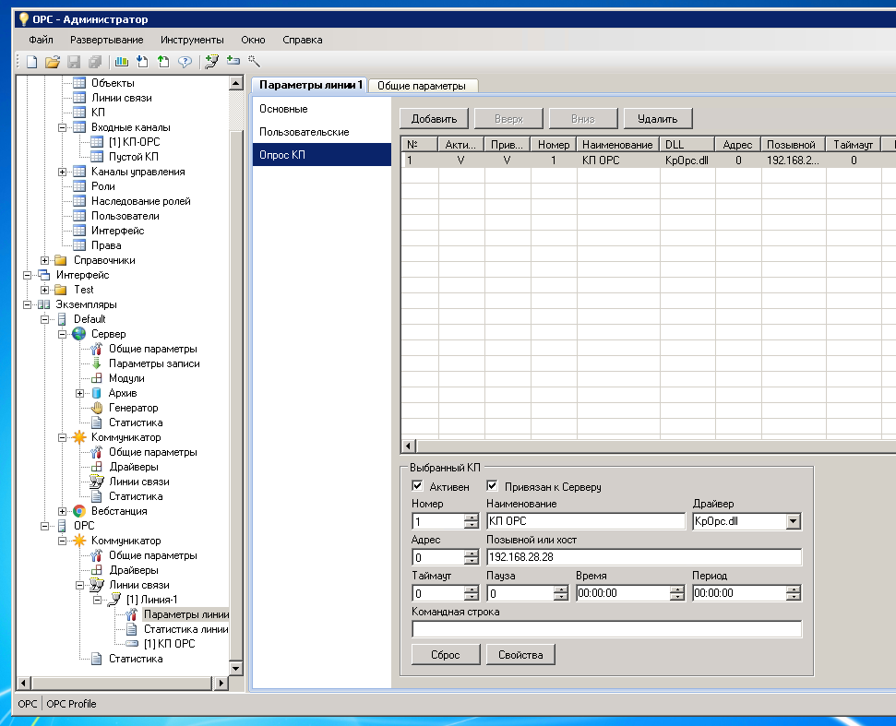Click the question bubble help icon

coord(185,62)
